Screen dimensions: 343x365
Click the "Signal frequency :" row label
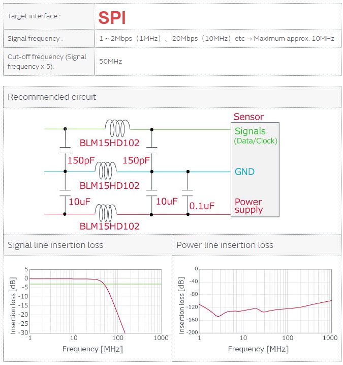[x=35, y=39]
